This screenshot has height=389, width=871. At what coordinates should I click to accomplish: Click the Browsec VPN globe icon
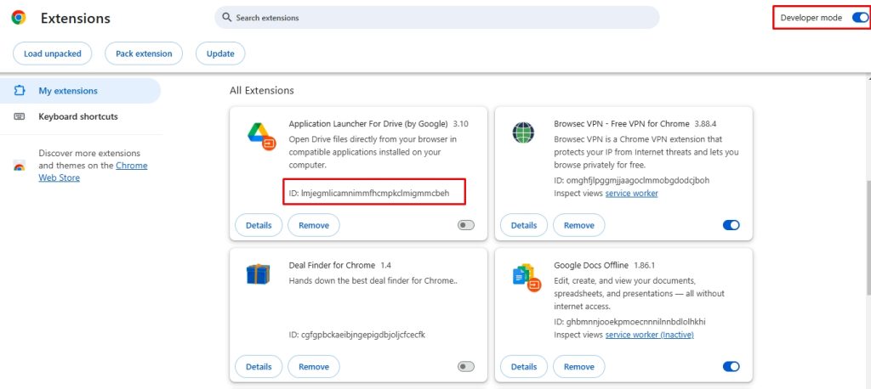(523, 132)
